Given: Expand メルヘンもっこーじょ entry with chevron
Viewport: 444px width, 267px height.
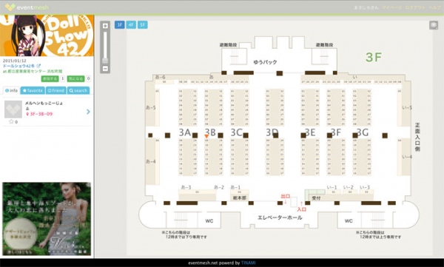Looking at the screenshot, I should point(88,112).
